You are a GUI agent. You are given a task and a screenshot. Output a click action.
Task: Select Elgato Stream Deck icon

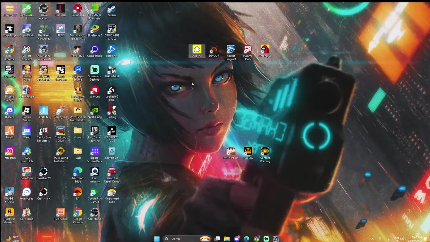click(95, 155)
